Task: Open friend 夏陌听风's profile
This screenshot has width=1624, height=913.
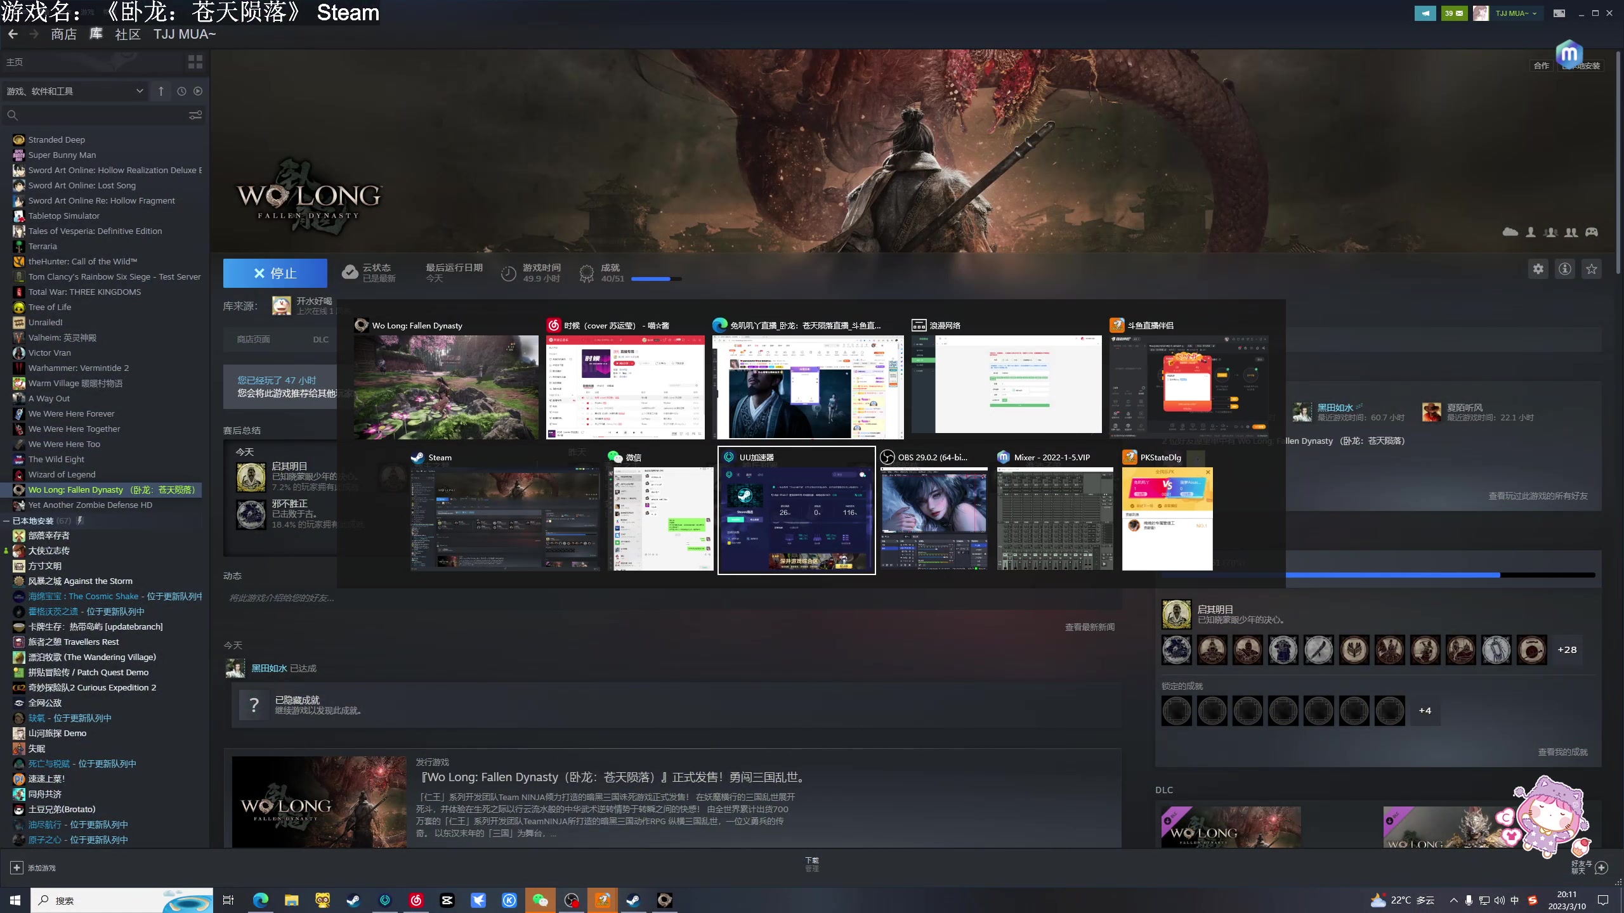Action: pyautogui.click(x=1464, y=408)
